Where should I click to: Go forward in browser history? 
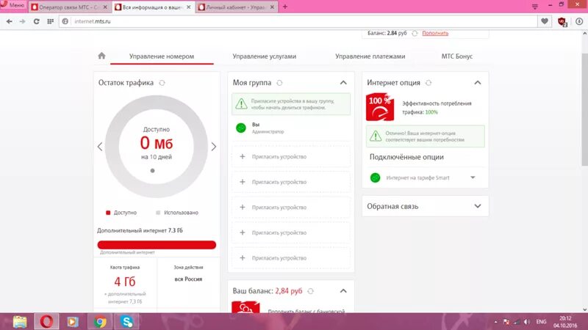click(23, 22)
